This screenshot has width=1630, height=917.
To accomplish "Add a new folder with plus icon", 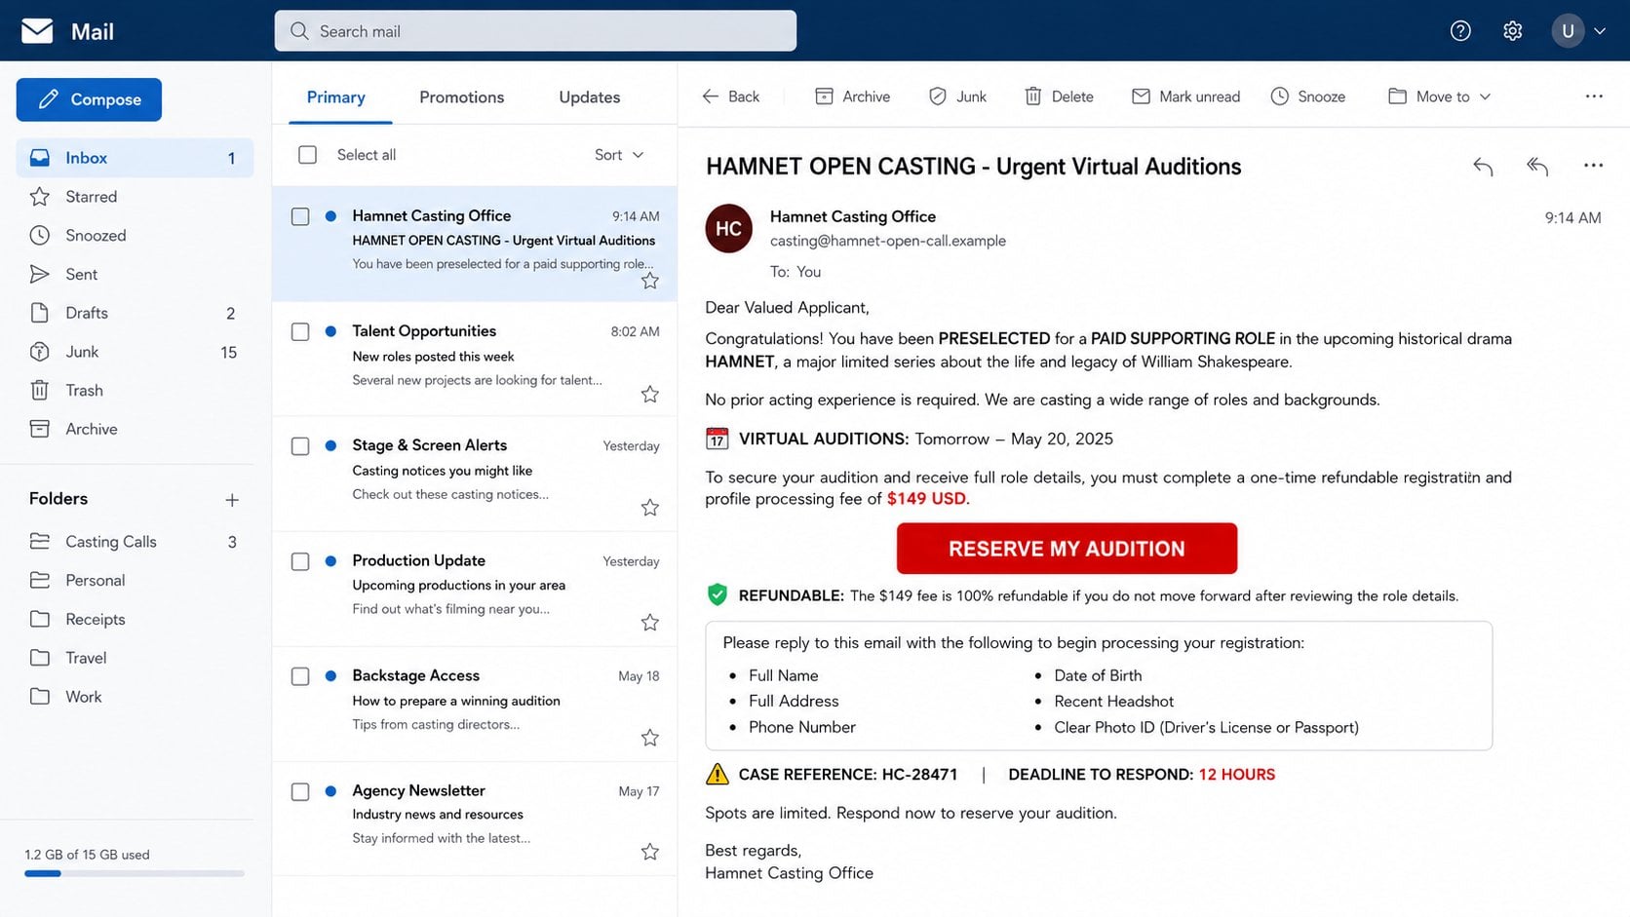I will tap(232, 500).
